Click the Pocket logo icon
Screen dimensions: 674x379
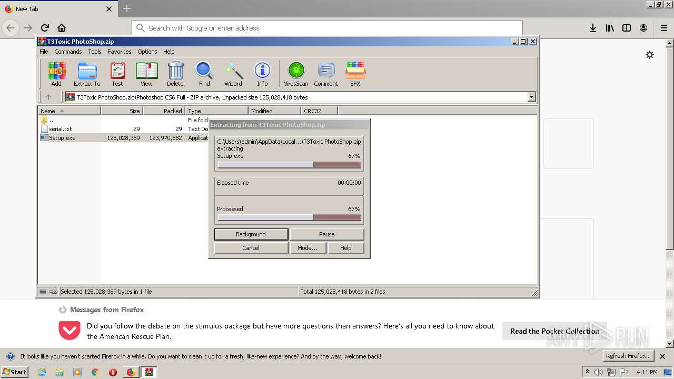pos(70,331)
